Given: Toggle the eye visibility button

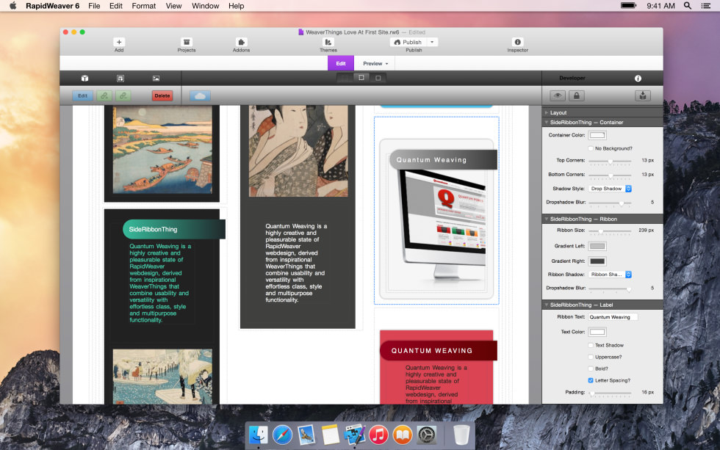Looking at the screenshot, I should 558,96.
